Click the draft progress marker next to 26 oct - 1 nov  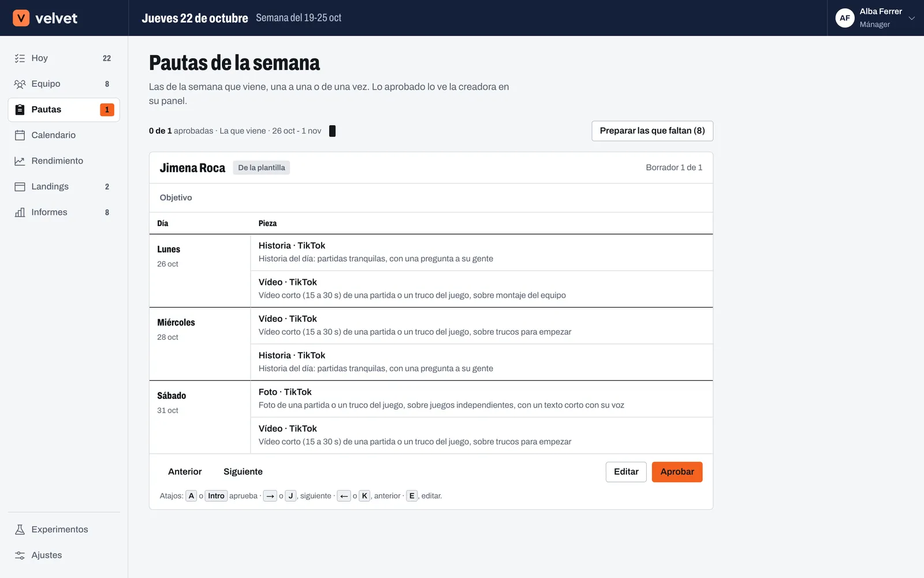coord(333,131)
